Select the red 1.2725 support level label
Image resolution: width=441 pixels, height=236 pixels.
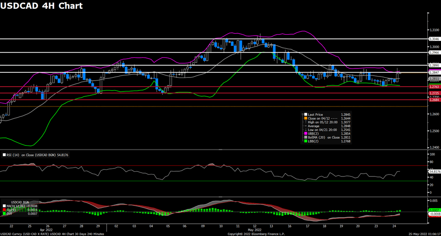click(x=434, y=93)
